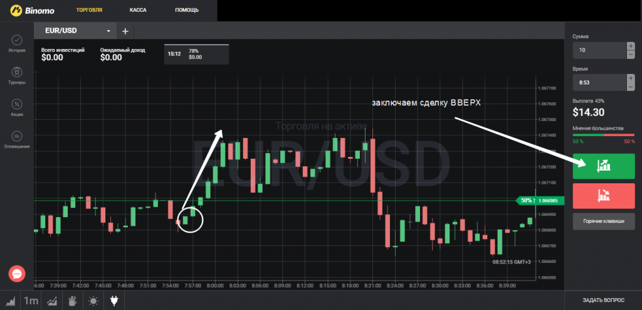Image resolution: width=642 pixels, height=310 pixels.
Task: Open the indicators line chart icon
Action: (52, 301)
